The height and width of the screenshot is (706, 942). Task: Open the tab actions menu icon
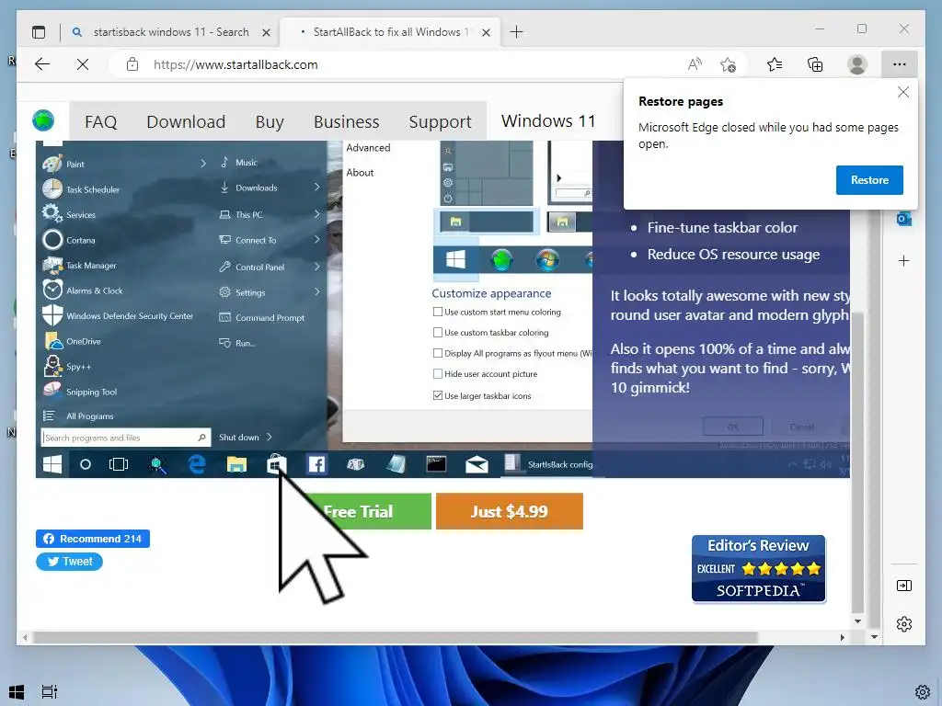39,32
